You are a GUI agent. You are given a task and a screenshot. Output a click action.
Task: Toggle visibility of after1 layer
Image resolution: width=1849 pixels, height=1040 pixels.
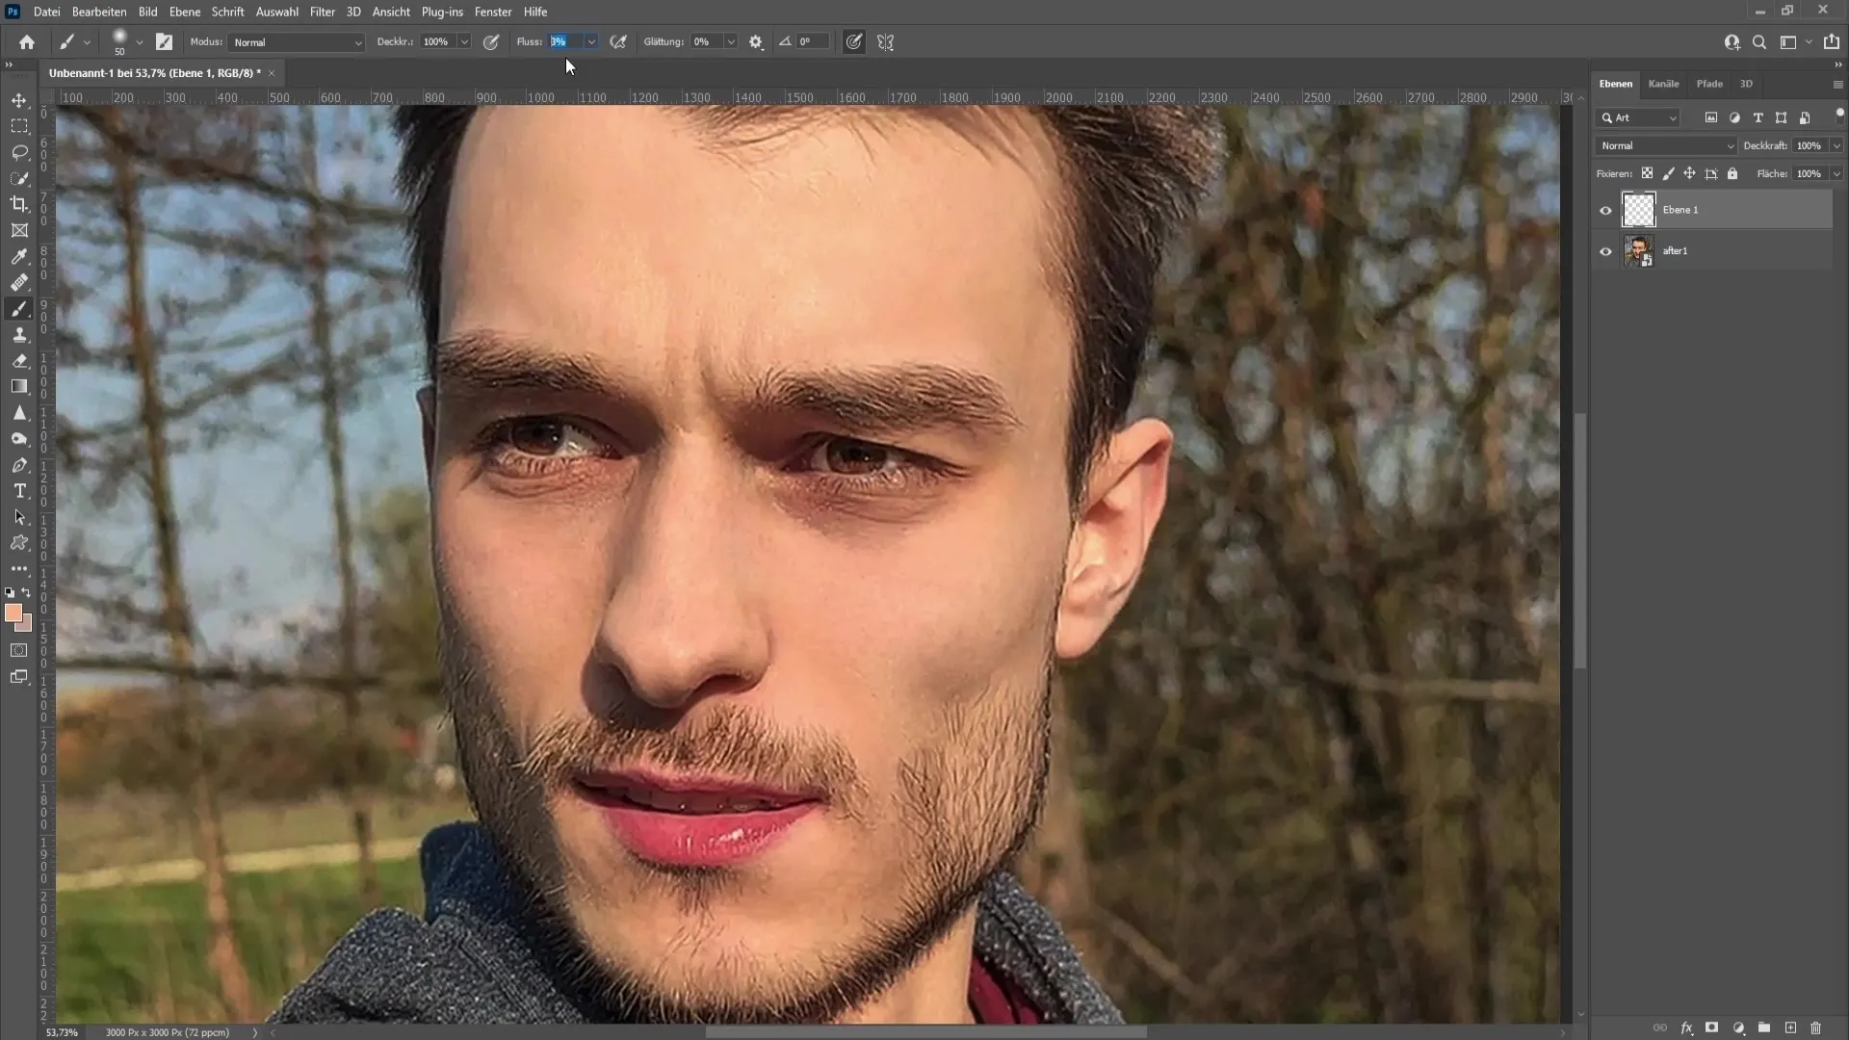(1605, 250)
